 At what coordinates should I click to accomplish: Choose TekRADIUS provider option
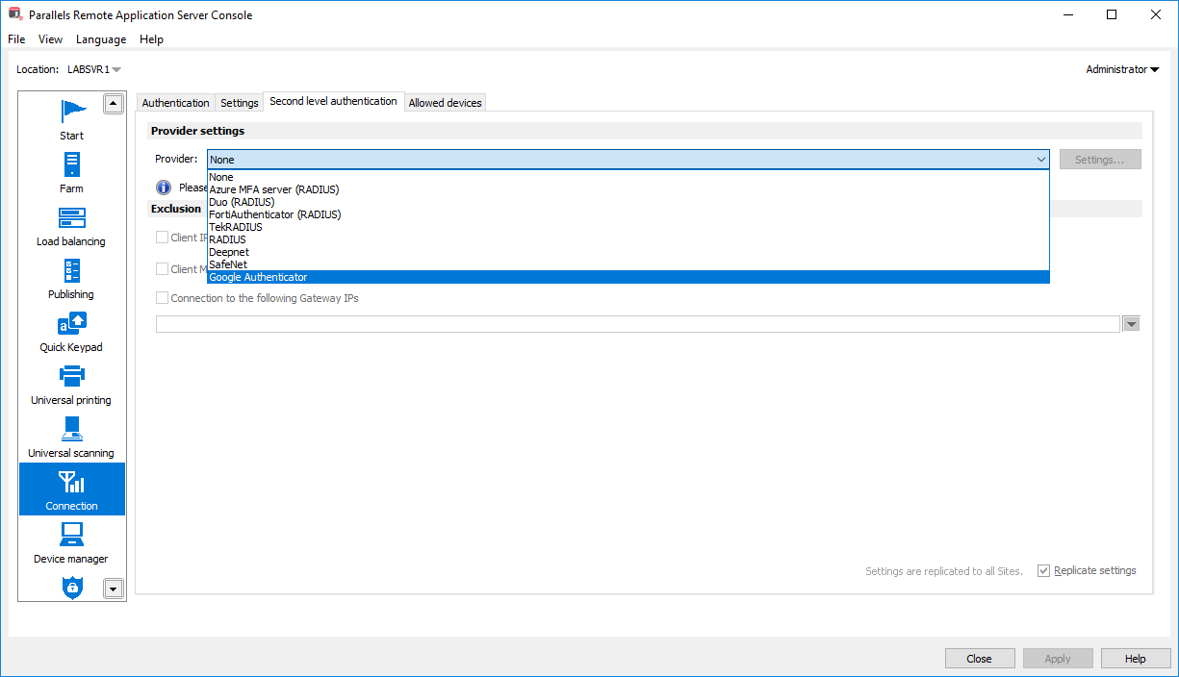[628, 227]
